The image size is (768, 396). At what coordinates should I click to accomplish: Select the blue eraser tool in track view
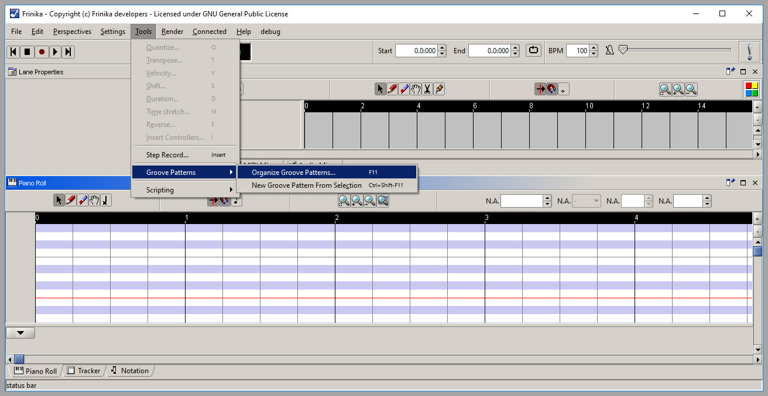[x=404, y=89]
